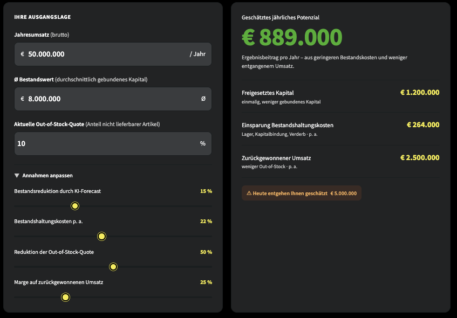Select the Out-of-Stock-Quote percentage field

(x=113, y=143)
